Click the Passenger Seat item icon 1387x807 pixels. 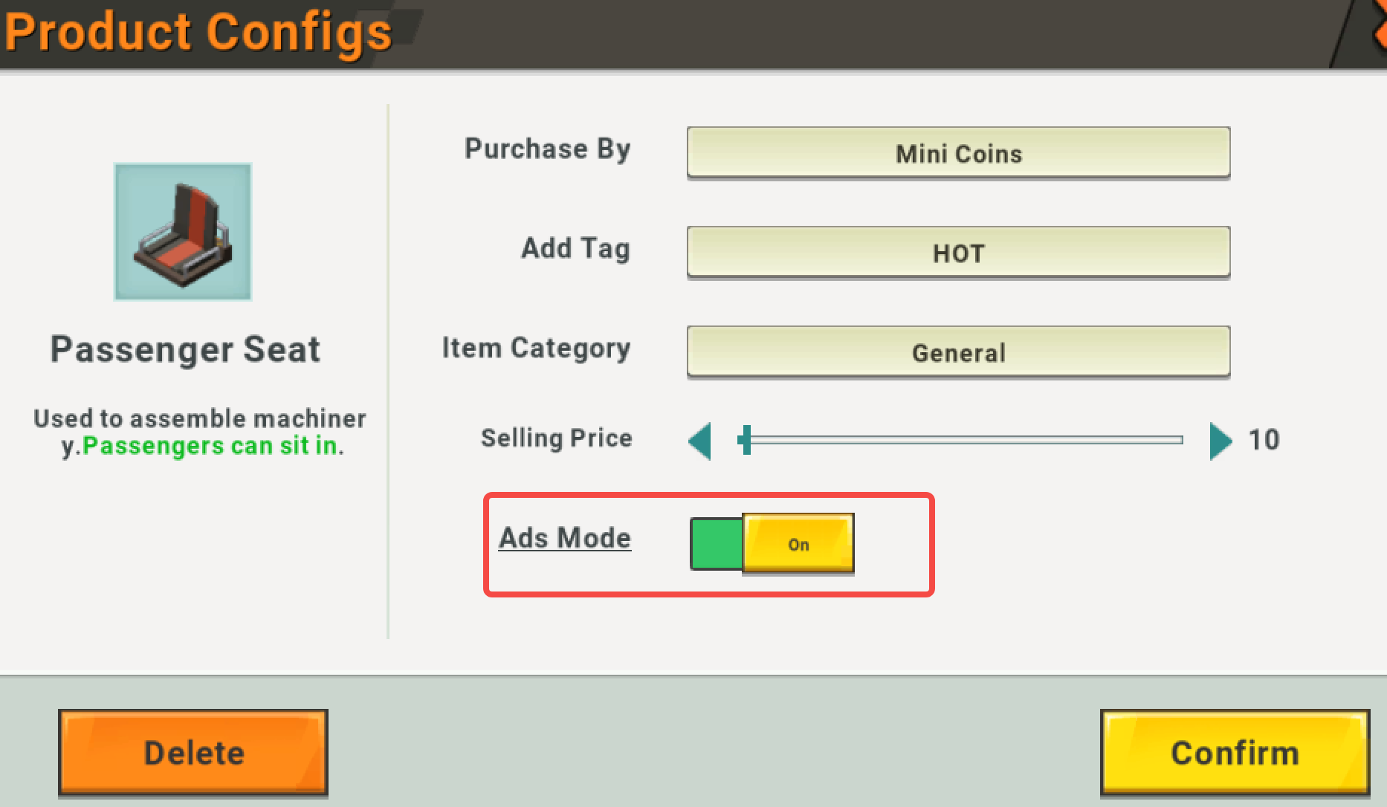(x=183, y=232)
